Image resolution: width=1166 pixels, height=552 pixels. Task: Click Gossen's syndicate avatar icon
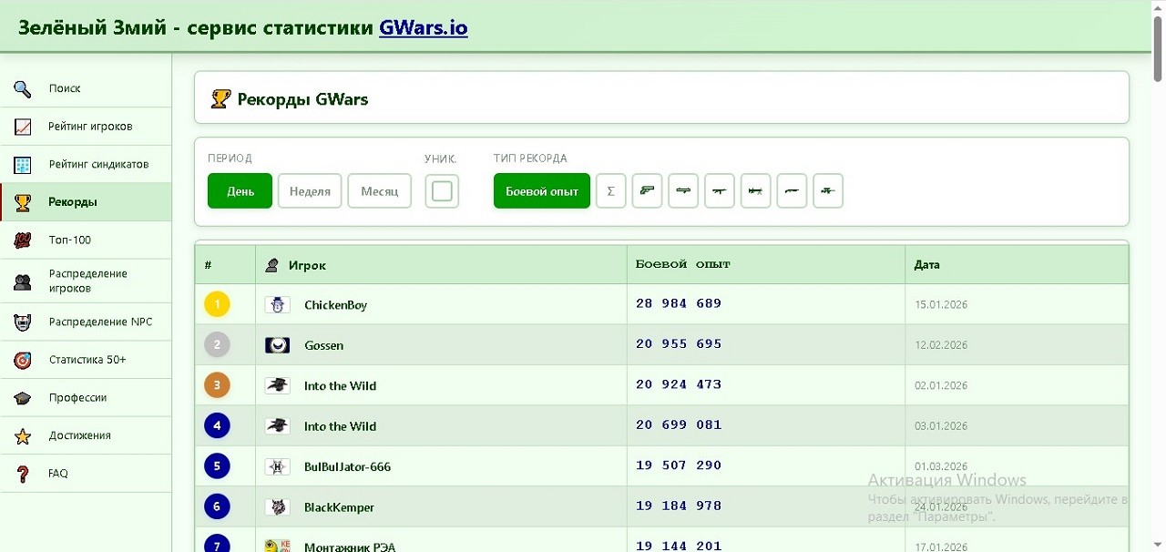tap(278, 345)
